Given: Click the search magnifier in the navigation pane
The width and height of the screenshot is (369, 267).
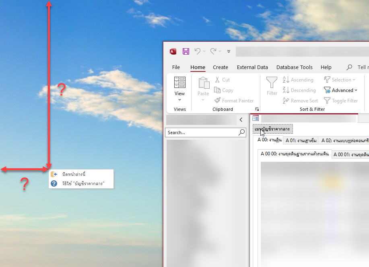Looking at the screenshot, I should [242, 132].
